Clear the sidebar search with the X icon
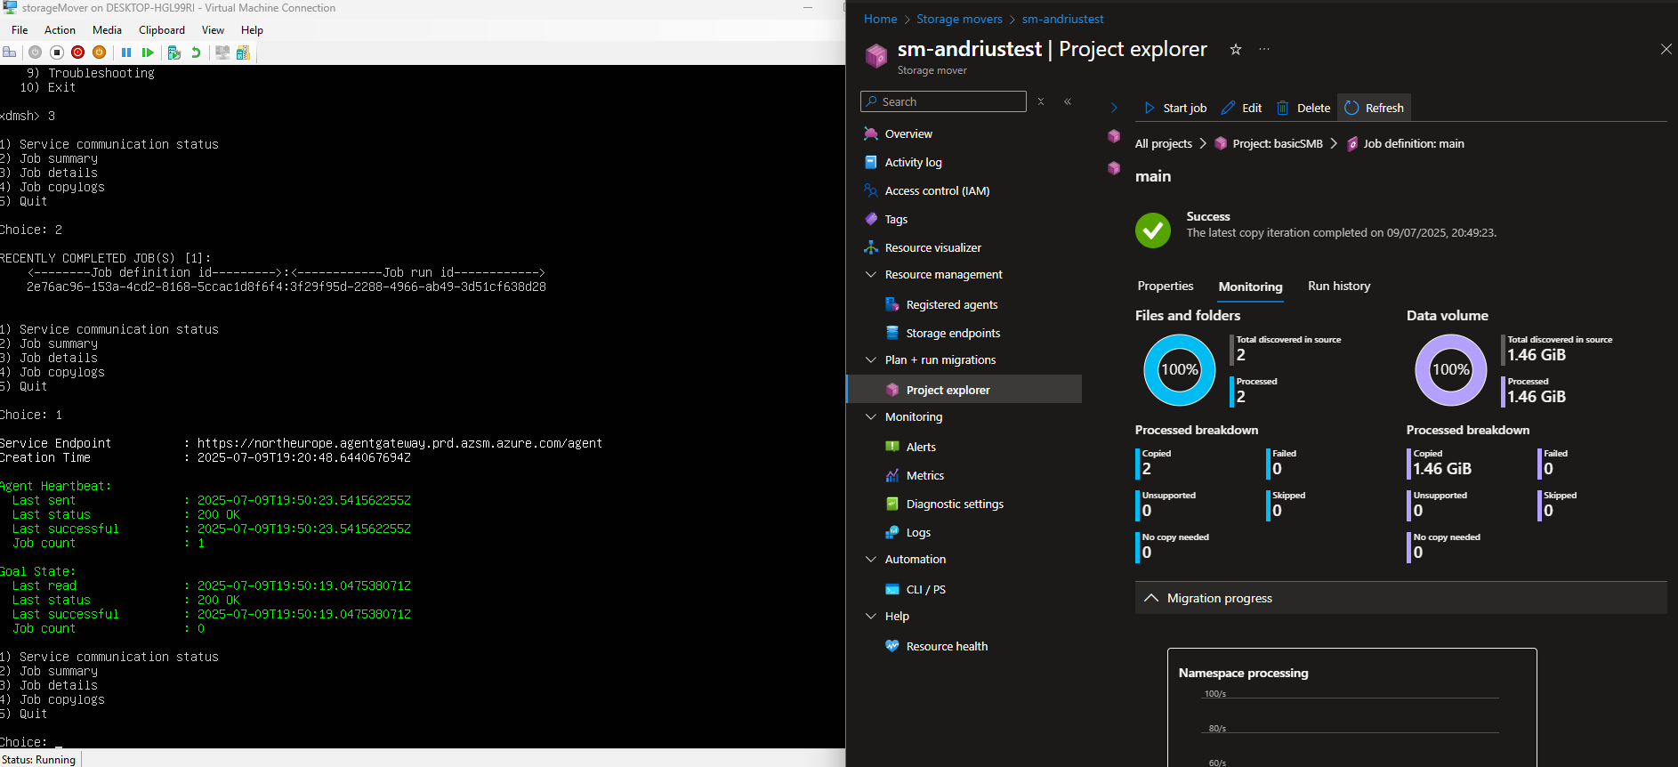 (1041, 101)
